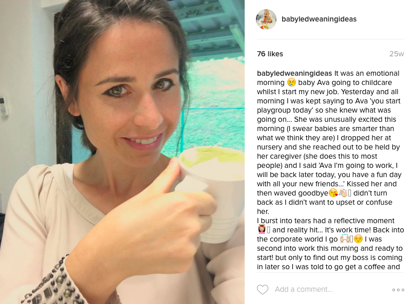The image size is (416, 304).
Task: Click the girl emoji after reflective moment
Action: pos(262,230)
